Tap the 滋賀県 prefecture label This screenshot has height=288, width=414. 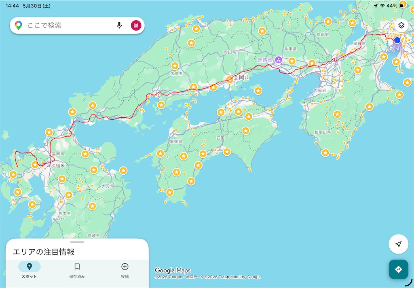coord(359,44)
